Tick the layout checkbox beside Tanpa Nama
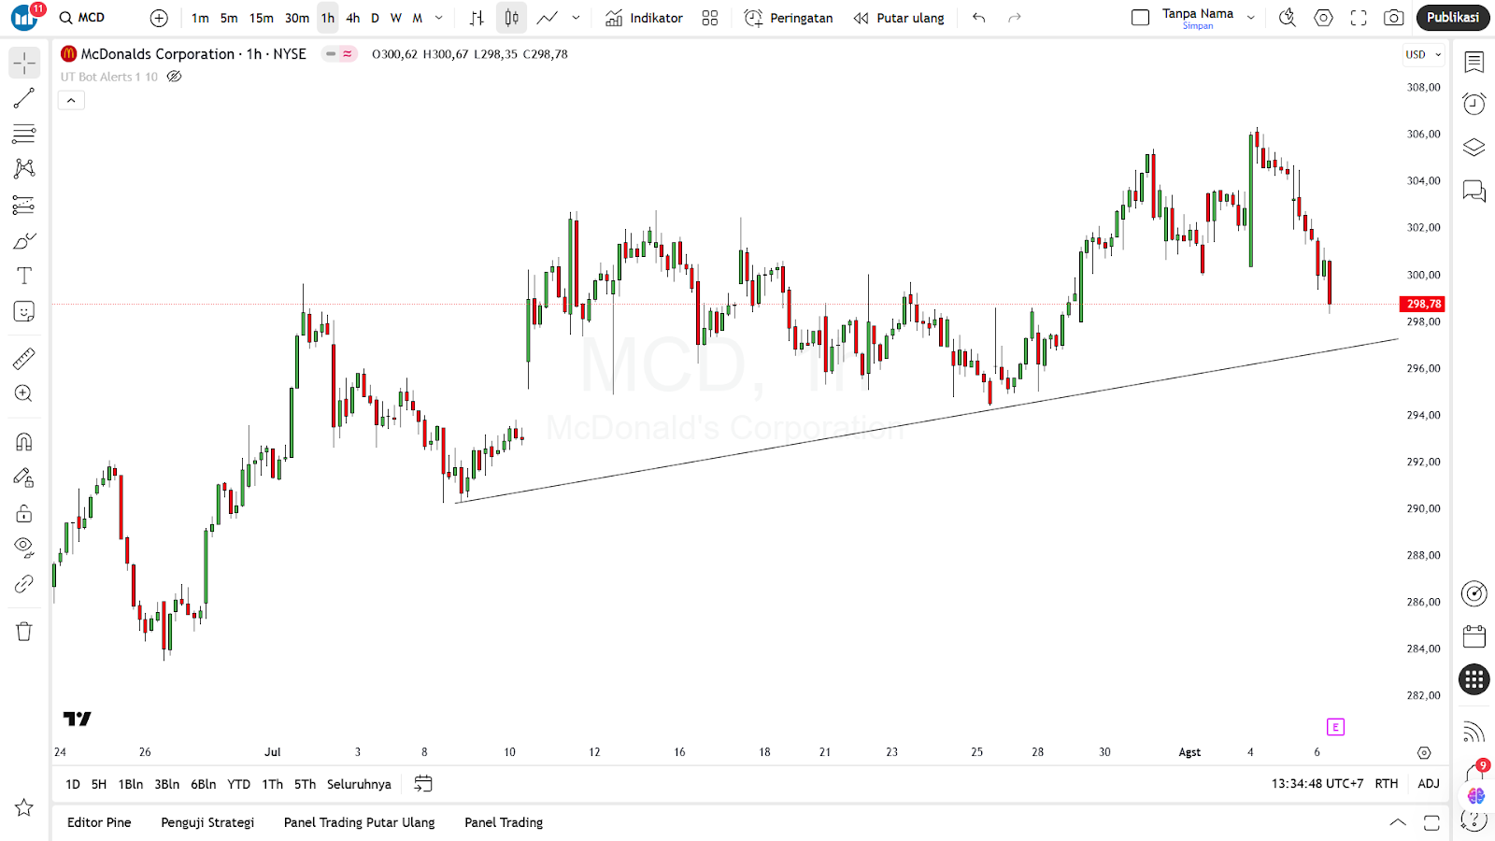This screenshot has width=1495, height=841. click(1140, 18)
